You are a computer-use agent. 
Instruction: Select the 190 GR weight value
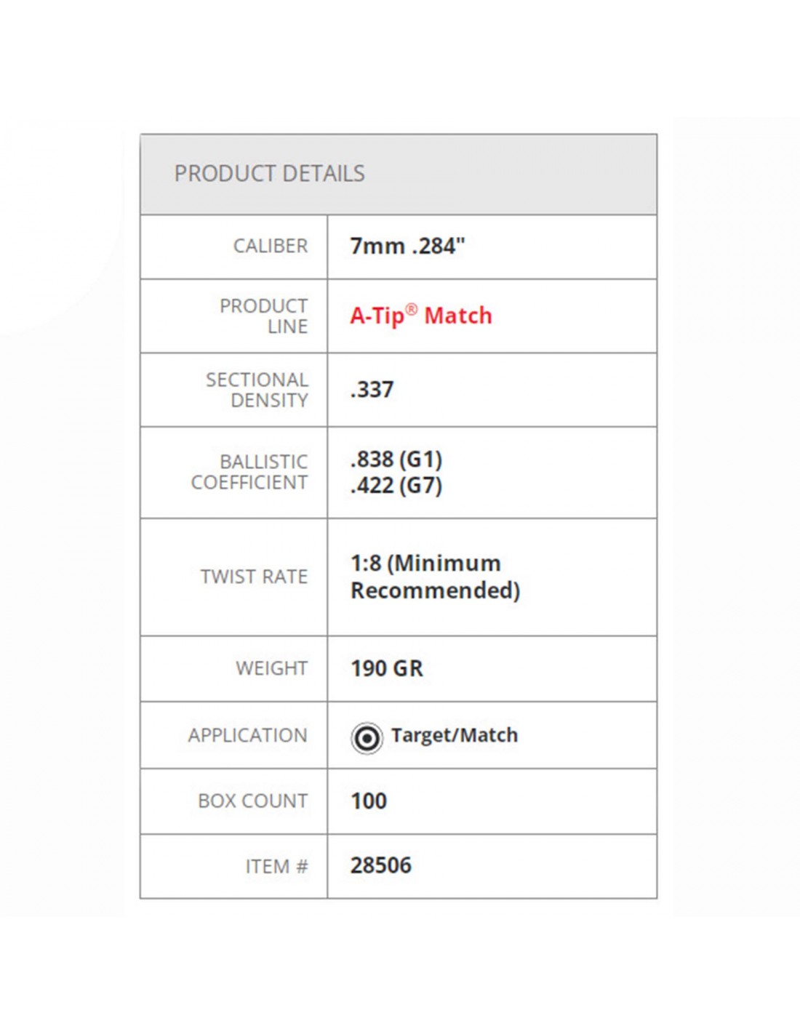click(x=387, y=668)
